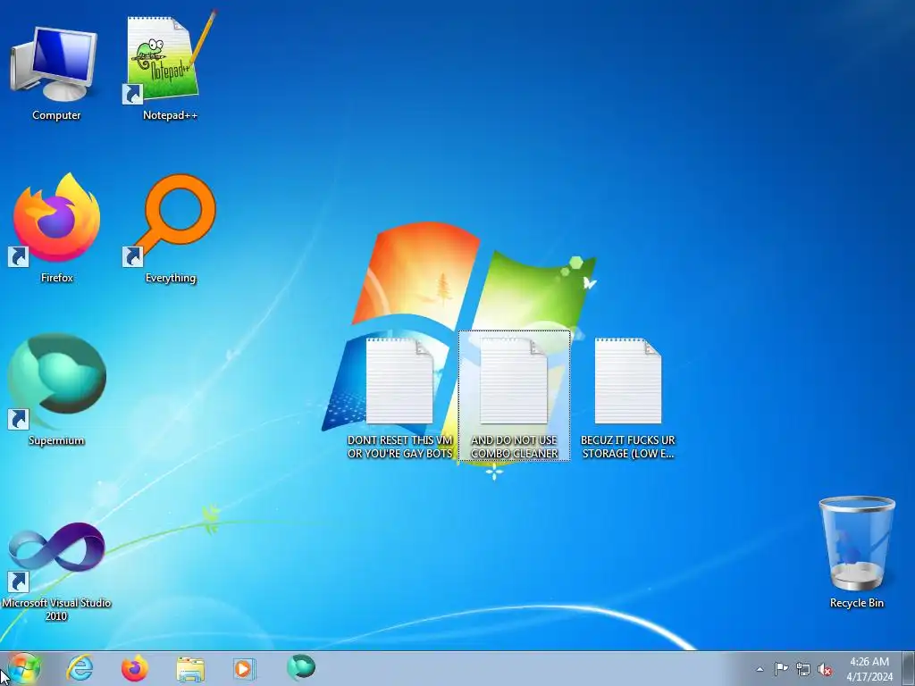Click the 'Notepad++' label text
Image resolution: width=915 pixels, height=686 pixels.
(x=170, y=115)
